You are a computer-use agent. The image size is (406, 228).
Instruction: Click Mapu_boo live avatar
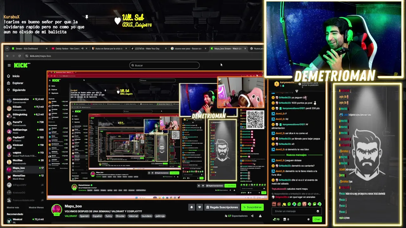point(57,210)
